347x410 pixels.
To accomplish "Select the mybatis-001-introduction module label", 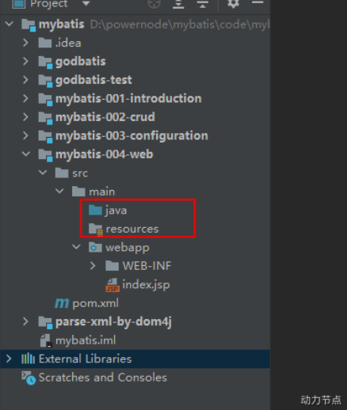I will [128, 98].
